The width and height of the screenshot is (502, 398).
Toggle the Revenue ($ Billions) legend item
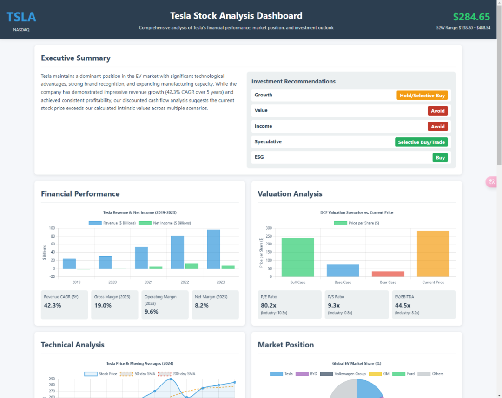coord(112,223)
